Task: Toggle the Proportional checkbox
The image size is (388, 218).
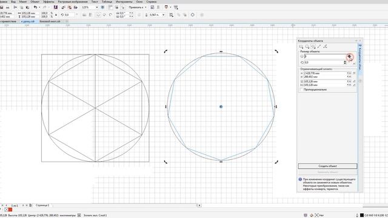Action: pos(301,90)
